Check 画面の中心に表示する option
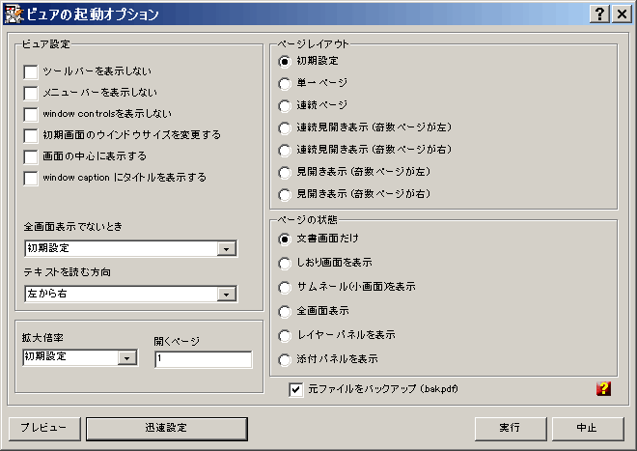This screenshot has width=637, height=451. 32,156
